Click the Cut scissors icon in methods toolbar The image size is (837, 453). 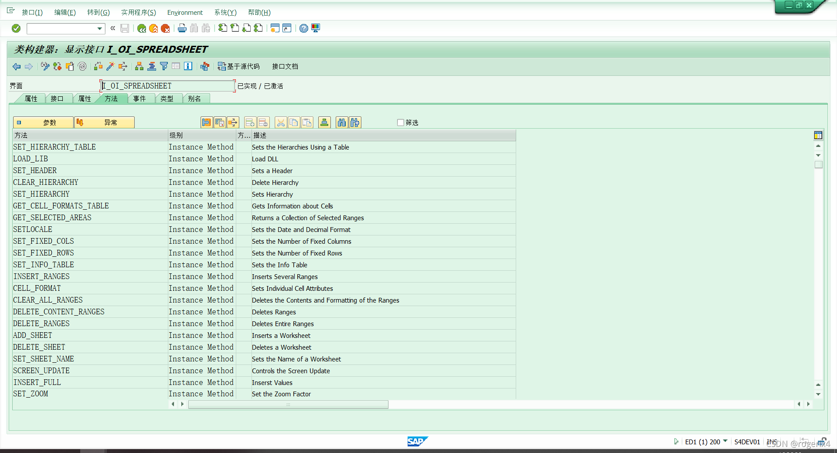click(x=281, y=123)
